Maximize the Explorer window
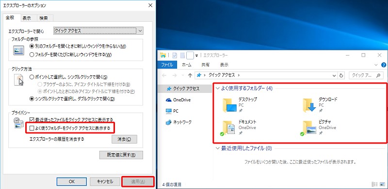 coord(363,55)
